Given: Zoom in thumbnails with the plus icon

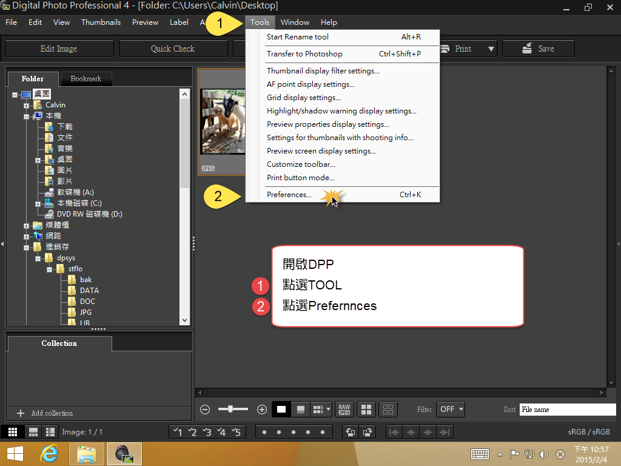Looking at the screenshot, I should click(262, 410).
